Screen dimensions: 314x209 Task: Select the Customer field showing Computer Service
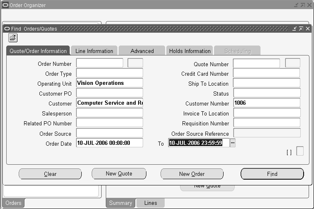110,103
